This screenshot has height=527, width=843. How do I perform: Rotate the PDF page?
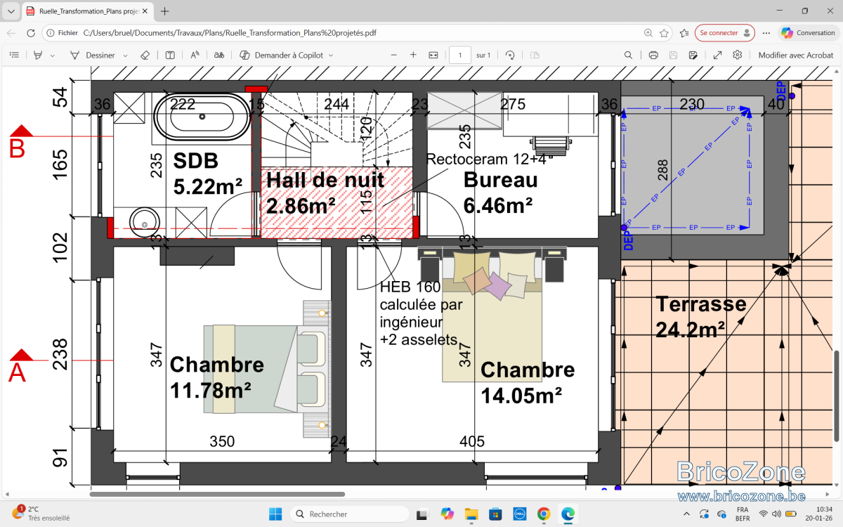[511, 55]
